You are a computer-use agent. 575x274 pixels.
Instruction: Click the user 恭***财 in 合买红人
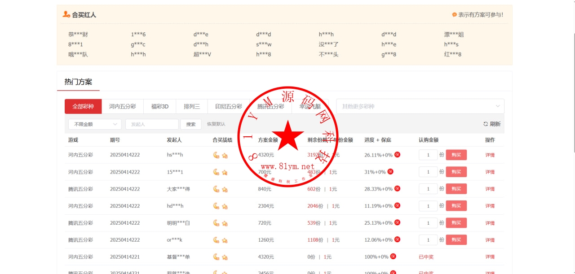click(78, 35)
